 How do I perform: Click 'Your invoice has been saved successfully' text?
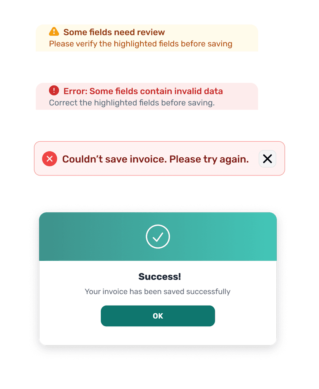coord(158,291)
